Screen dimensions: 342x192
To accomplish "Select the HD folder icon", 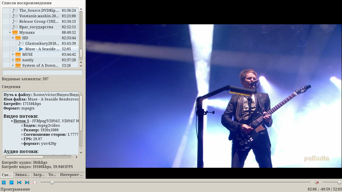I will click(18, 38).
